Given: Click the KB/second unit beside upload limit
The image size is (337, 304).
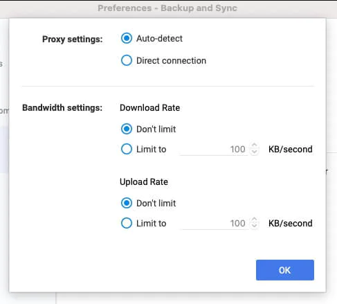Looking at the screenshot, I should point(291,224).
